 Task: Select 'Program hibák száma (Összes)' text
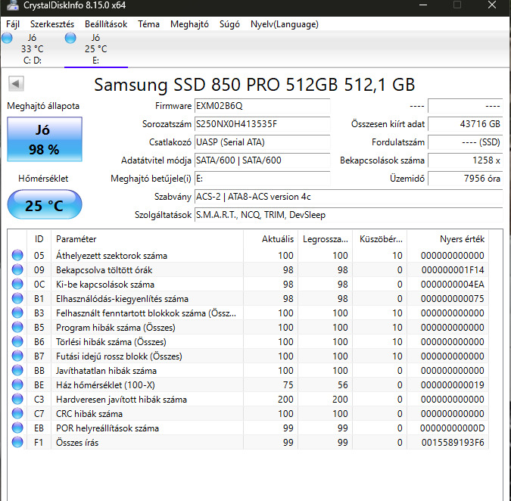click(115, 328)
